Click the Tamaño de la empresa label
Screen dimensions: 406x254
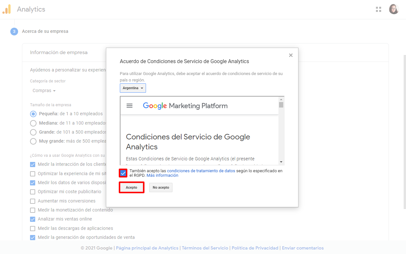point(51,105)
